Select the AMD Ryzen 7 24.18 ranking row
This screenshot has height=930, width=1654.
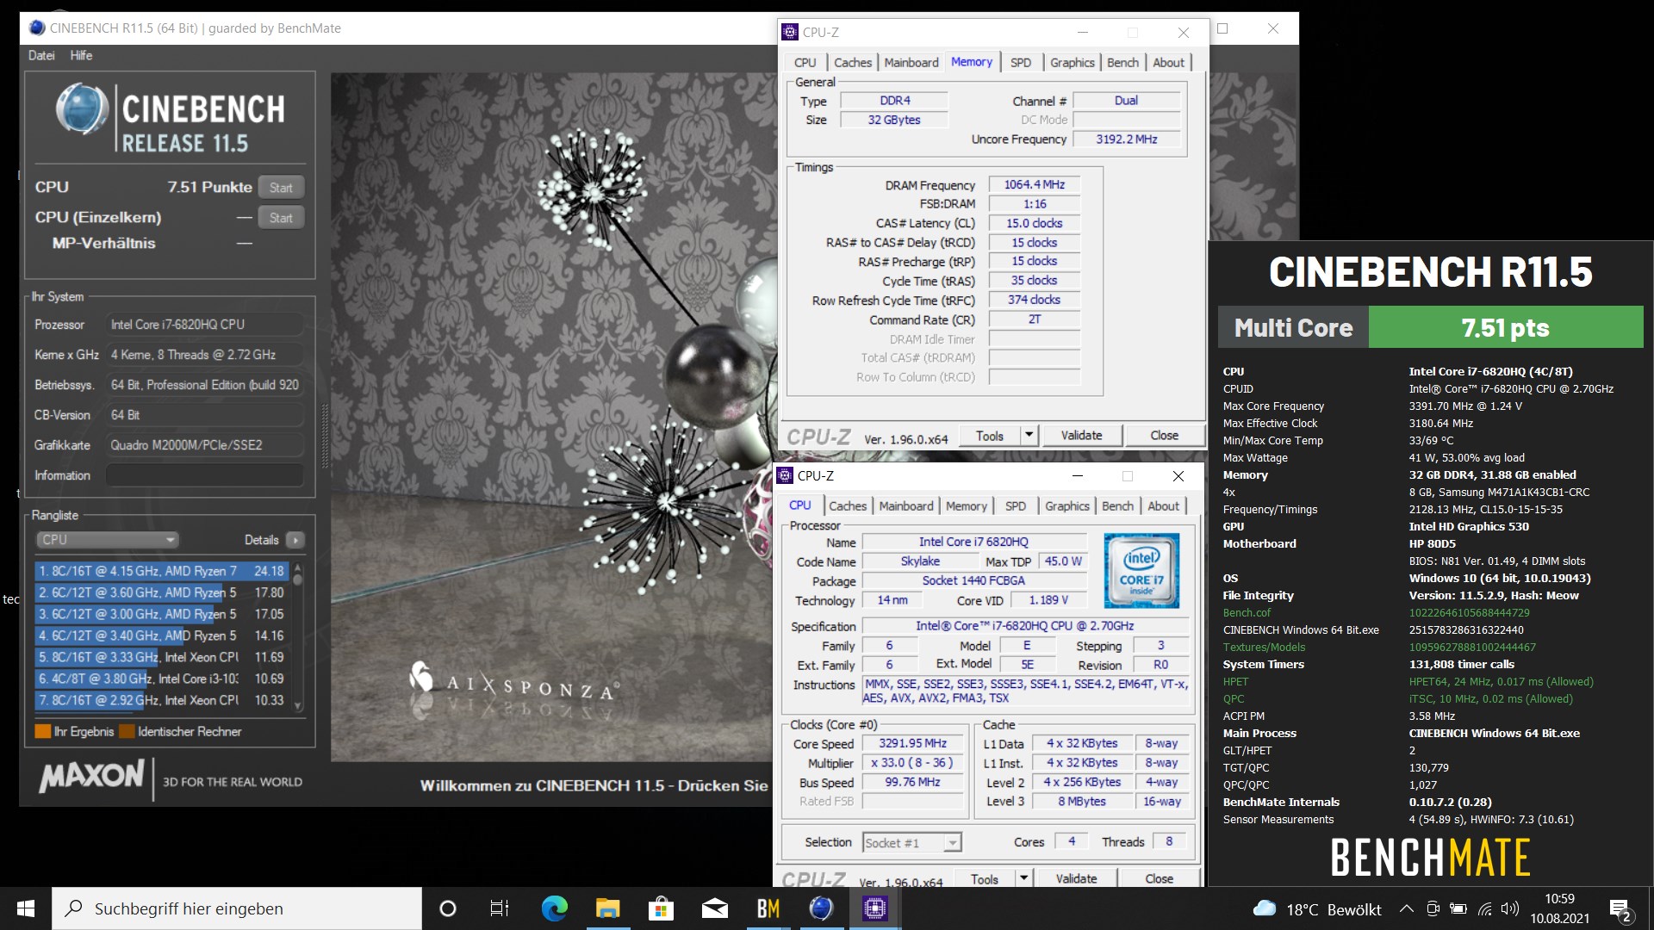163,571
